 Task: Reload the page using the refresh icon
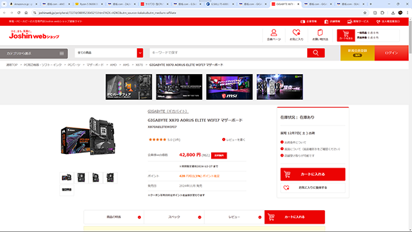pyautogui.click(x=19, y=13)
